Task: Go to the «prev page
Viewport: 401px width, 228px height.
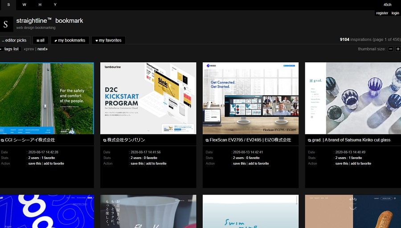Action: pos(29,49)
